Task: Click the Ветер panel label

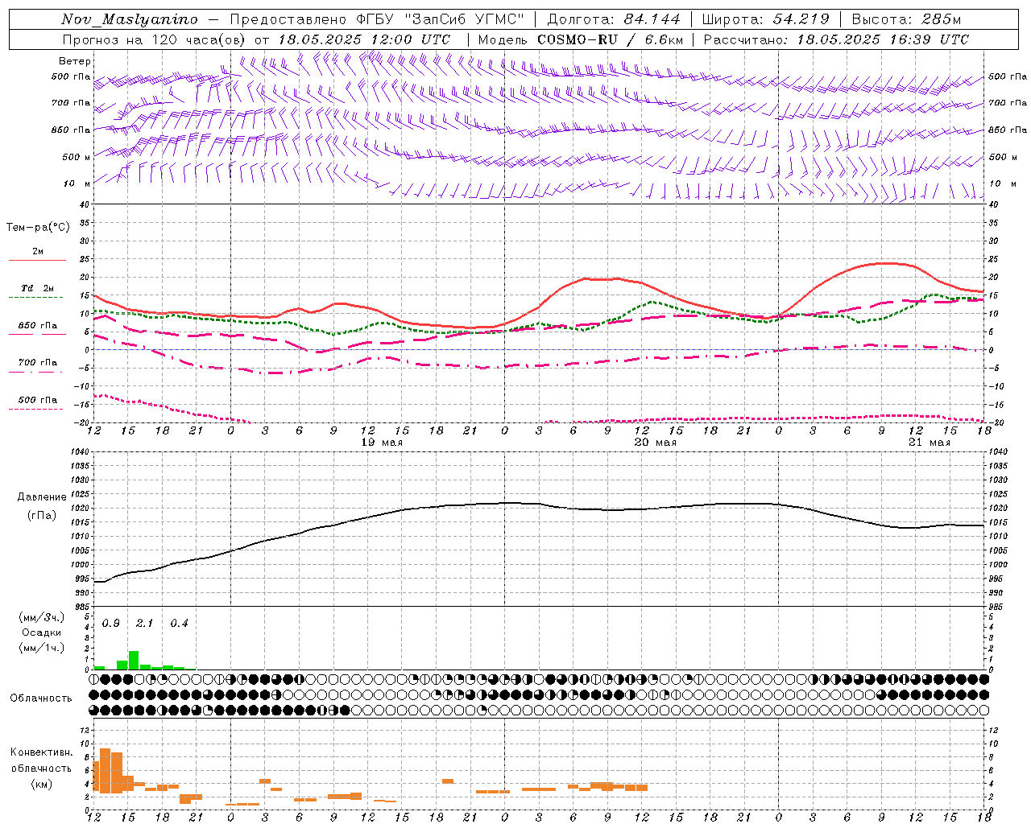Action: [75, 61]
